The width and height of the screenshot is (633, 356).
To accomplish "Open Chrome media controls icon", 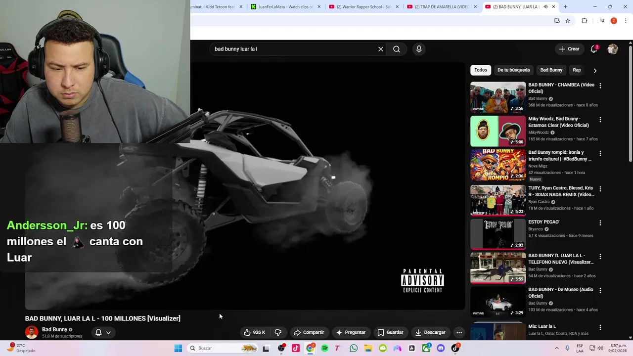I will tap(602, 21).
